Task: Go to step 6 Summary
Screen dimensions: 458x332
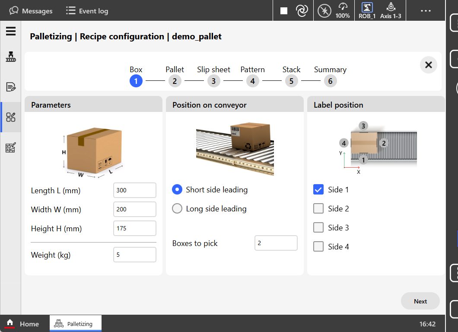Action: coord(330,81)
